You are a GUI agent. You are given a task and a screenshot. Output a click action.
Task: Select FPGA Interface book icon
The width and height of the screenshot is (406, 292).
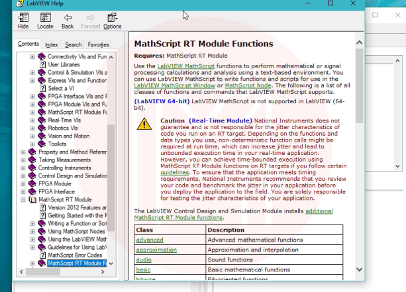[x=32, y=192]
